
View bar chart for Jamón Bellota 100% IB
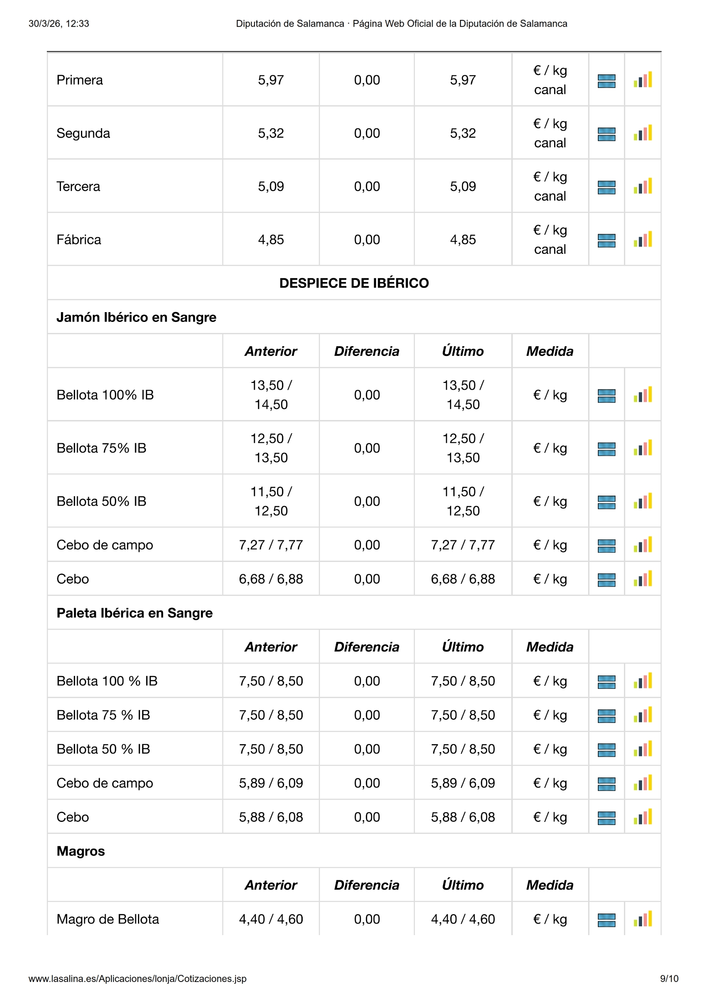pyautogui.click(x=642, y=395)
